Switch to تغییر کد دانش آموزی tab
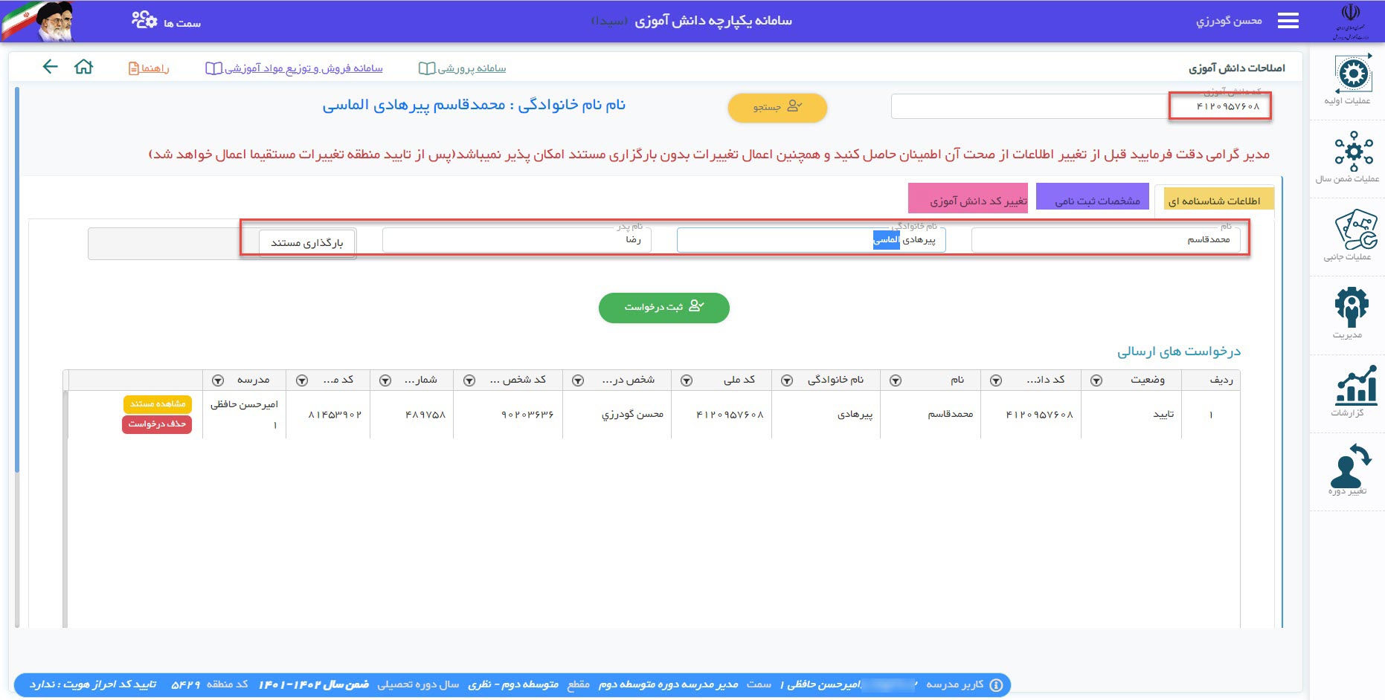Viewport: 1385px width, 700px height. (x=968, y=199)
